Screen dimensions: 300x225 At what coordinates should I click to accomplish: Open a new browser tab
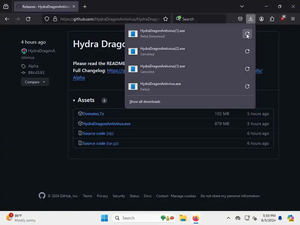click(x=85, y=7)
